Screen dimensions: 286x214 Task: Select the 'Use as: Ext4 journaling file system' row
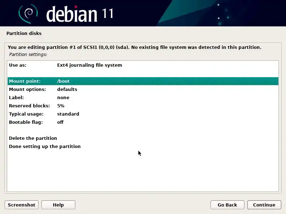pyautogui.click(x=143, y=65)
